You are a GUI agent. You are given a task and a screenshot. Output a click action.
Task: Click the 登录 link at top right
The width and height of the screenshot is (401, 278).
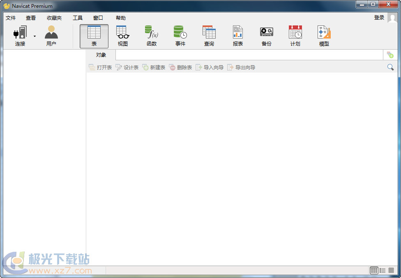(379, 18)
